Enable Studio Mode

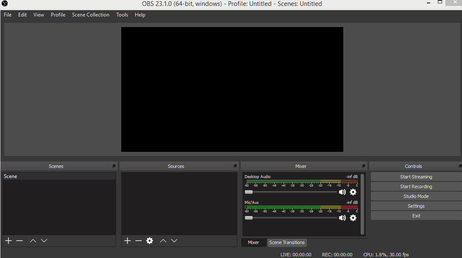pyautogui.click(x=416, y=196)
